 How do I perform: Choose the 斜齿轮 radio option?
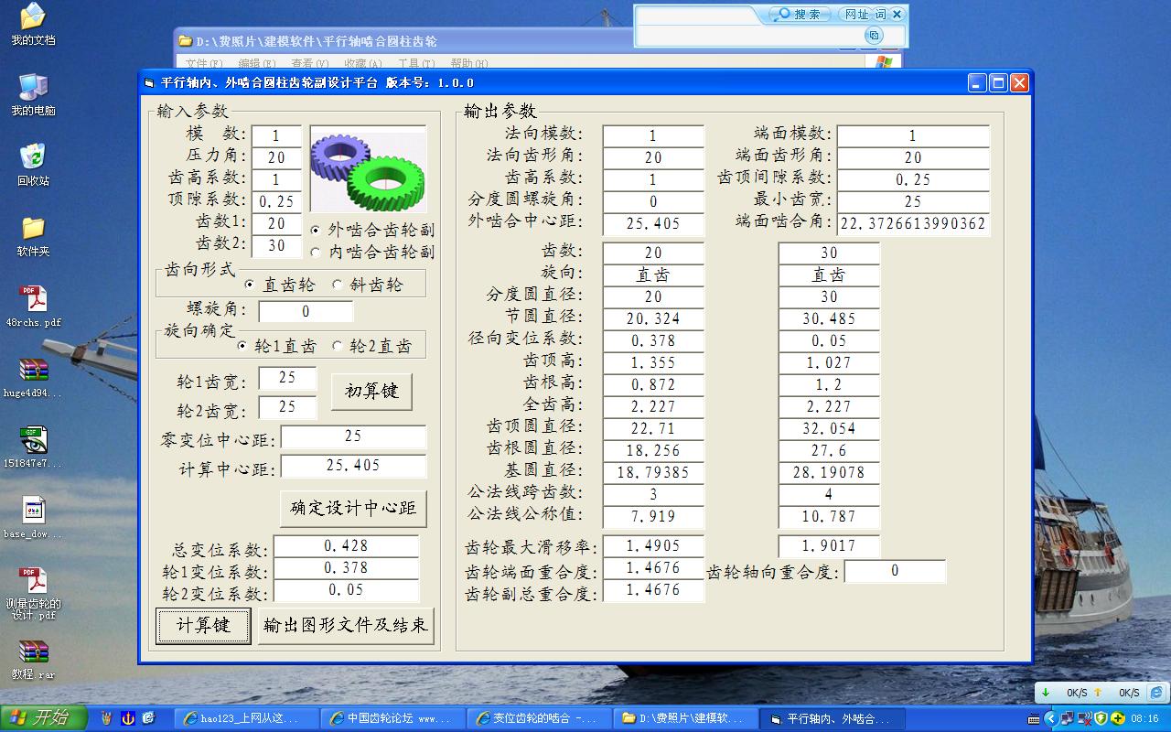367,285
